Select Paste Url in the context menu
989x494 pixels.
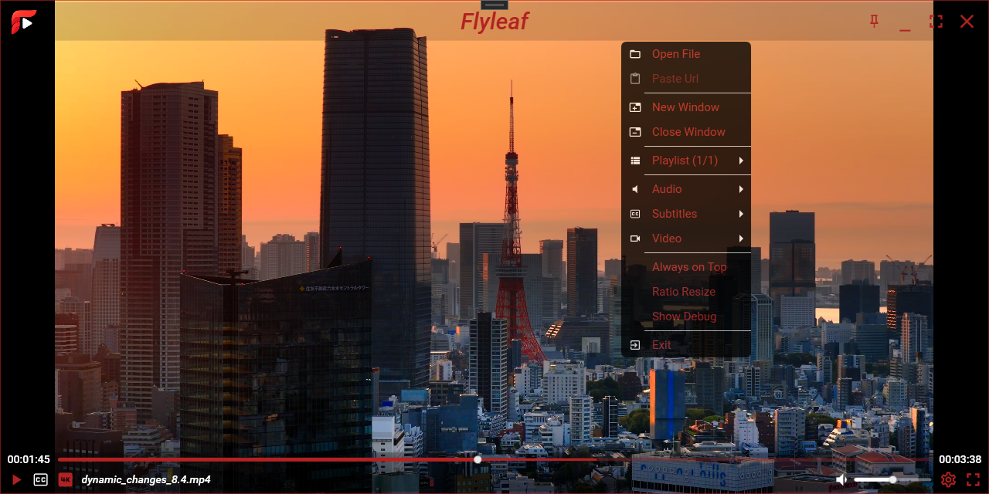coord(686,79)
